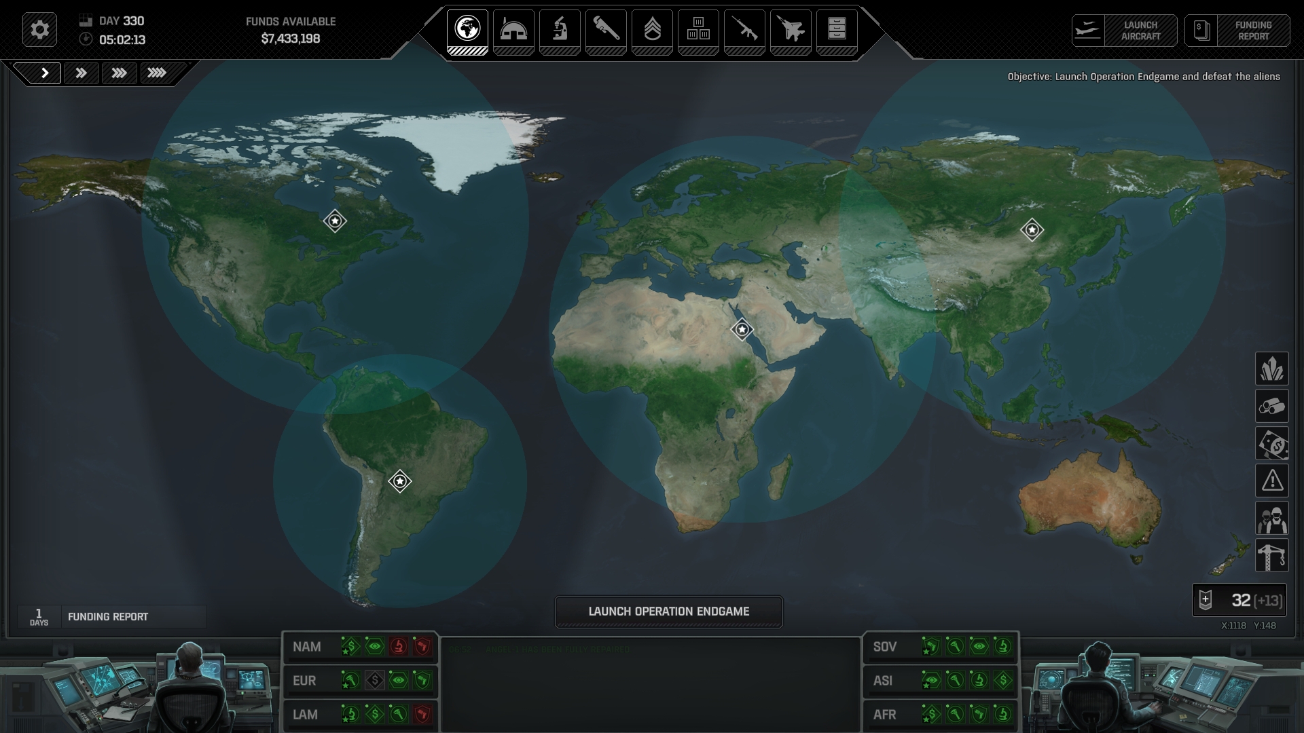The image size is (1304, 733).
Task: Click the construction crane icon
Action: 1271,555
